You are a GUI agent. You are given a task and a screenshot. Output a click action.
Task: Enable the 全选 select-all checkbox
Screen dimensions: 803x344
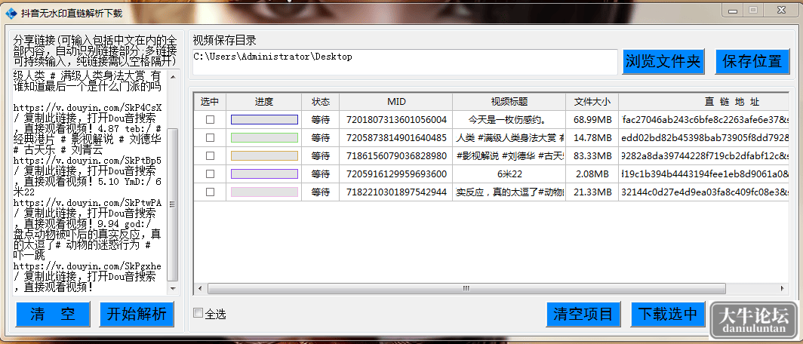(x=198, y=313)
